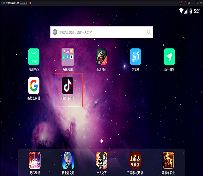Open the Nox title bar hamburger menu

(x=184, y=3)
